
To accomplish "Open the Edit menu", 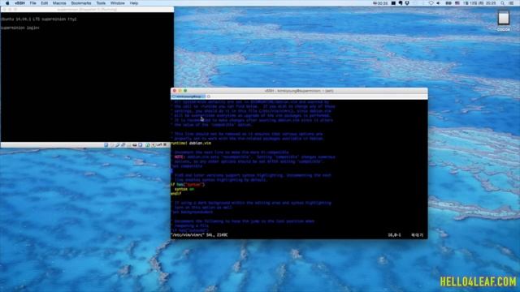I will point(45,3).
